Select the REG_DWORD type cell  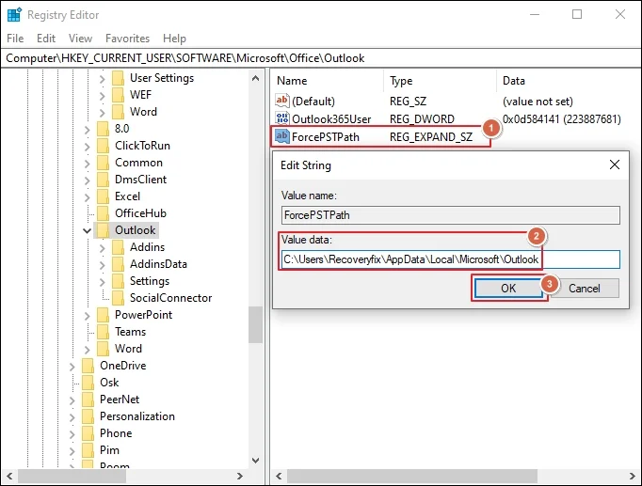coord(422,119)
